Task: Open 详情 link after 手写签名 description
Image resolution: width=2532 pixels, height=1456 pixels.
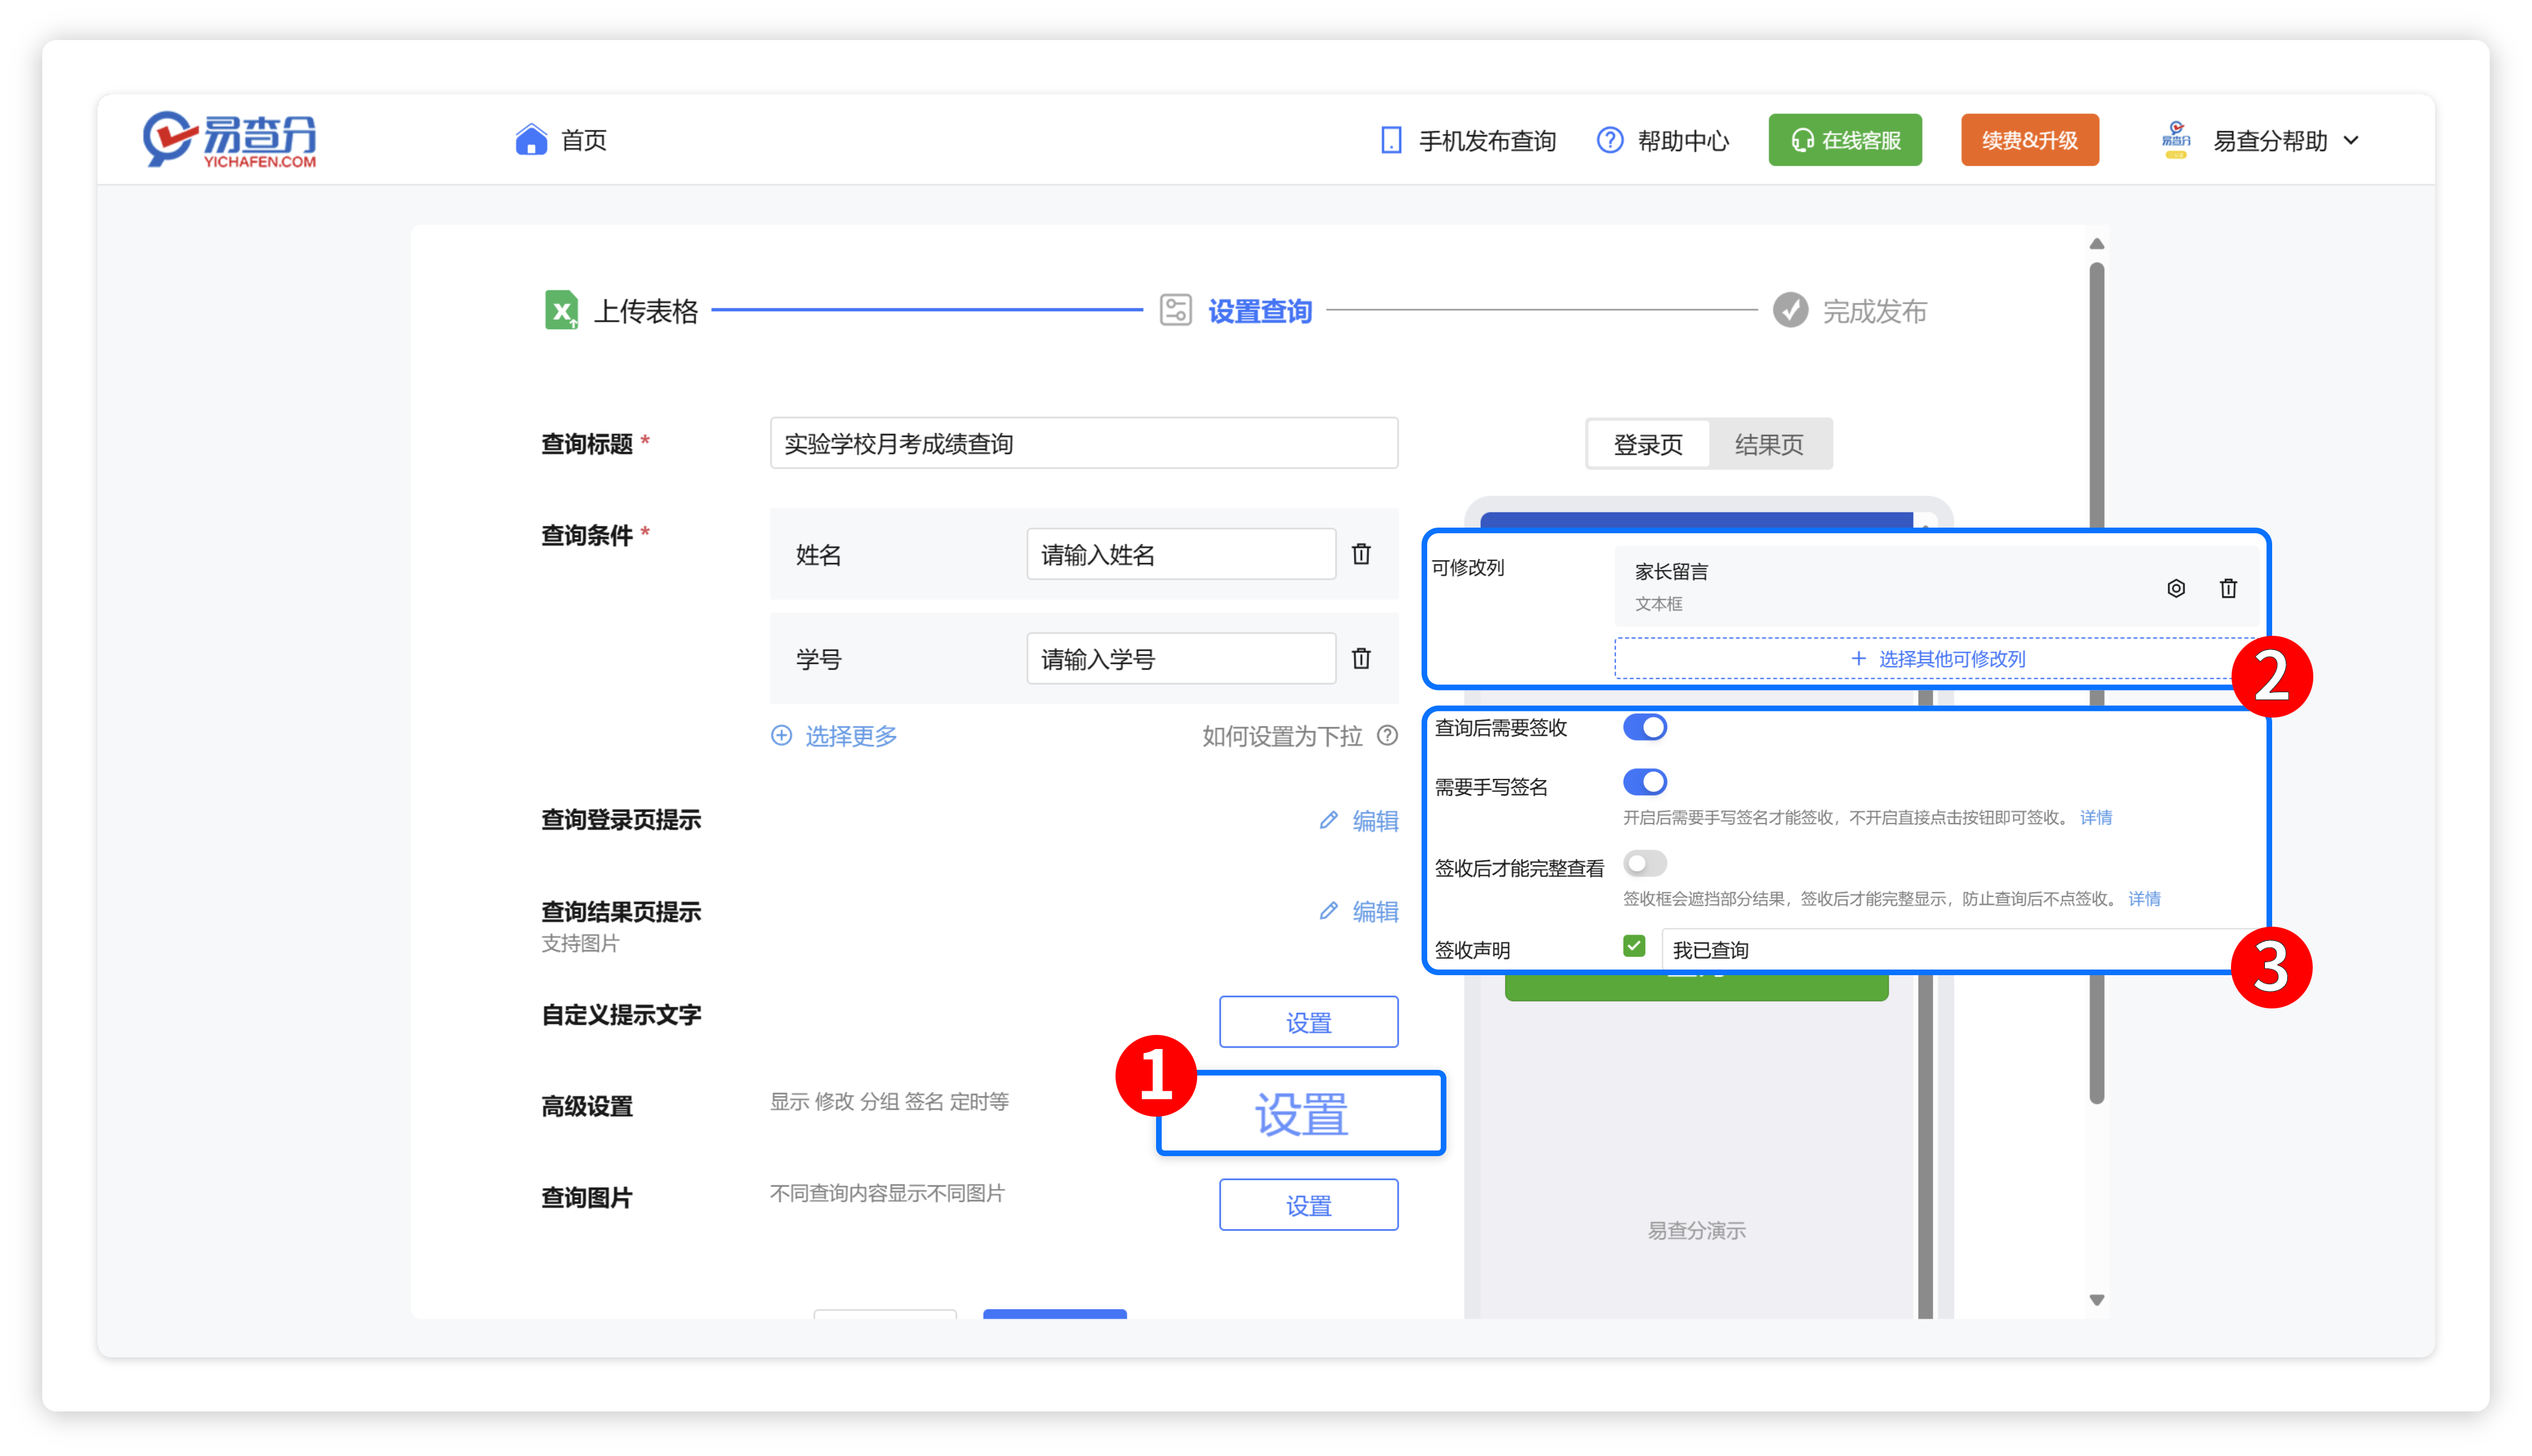Action: click(2096, 818)
